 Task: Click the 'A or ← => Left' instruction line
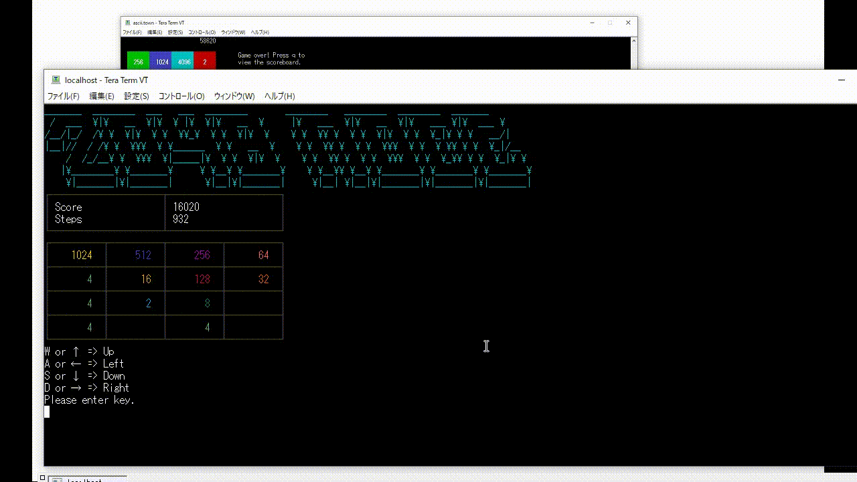[84, 364]
